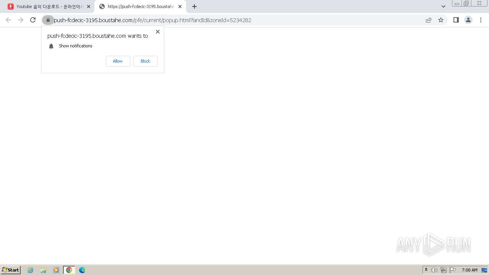The width and height of the screenshot is (489, 275).
Task: Open the Action Center flag icon
Action: tap(453, 270)
